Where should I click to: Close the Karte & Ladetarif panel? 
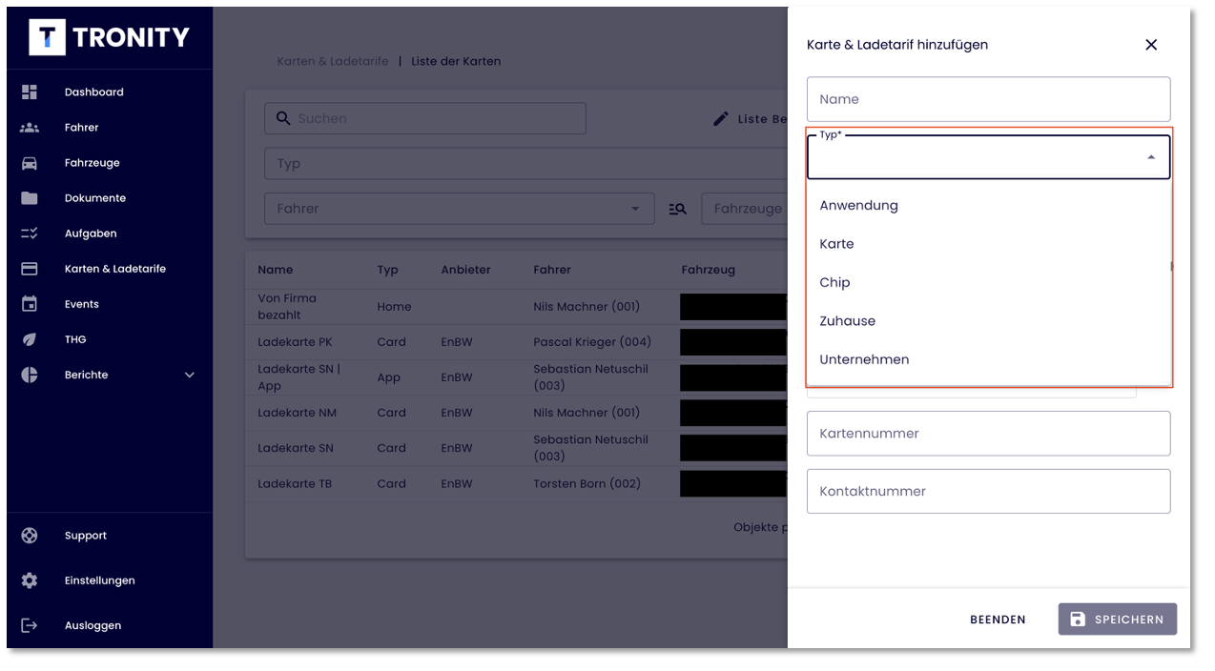[1151, 45]
